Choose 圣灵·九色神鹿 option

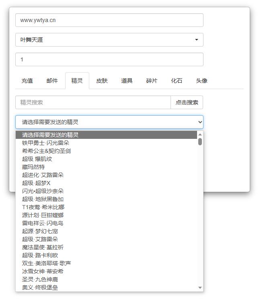[106, 279]
